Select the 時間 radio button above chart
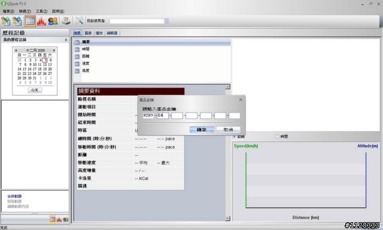This screenshot has height=230, width=383. 277,137
